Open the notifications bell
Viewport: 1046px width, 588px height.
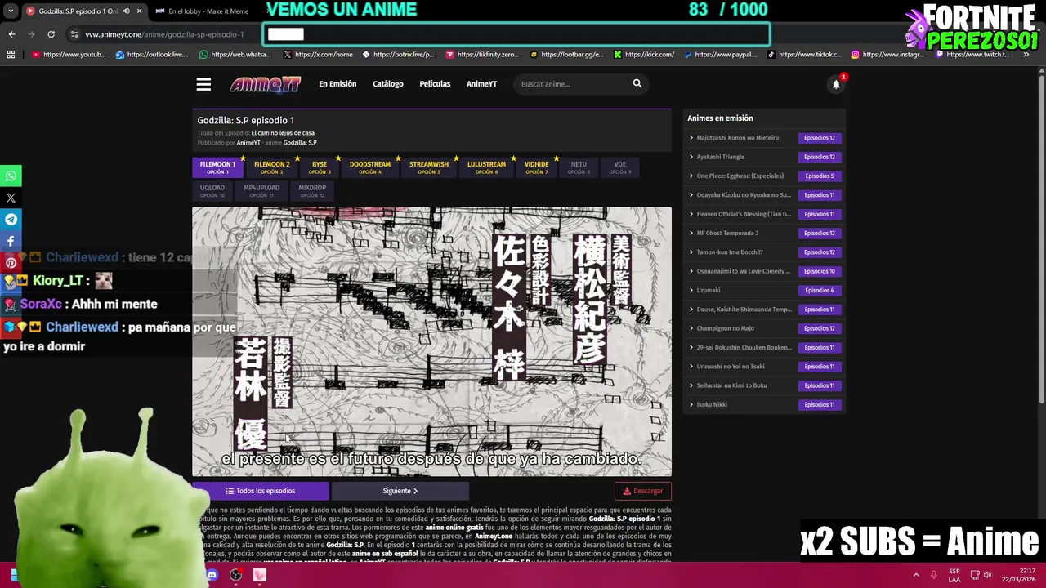[836, 84]
